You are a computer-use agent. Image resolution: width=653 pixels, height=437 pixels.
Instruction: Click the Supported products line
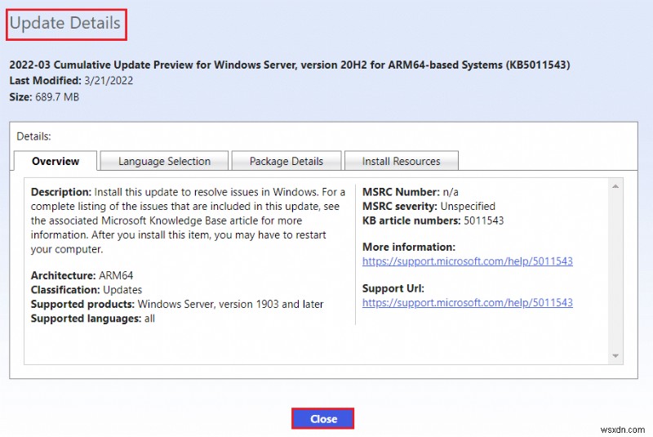click(176, 304)
